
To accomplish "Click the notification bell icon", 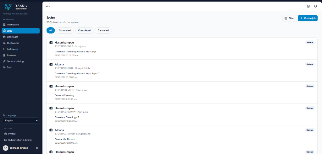I will 315,6.
